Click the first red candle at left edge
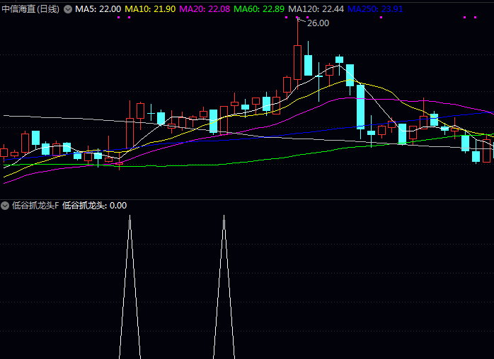The height and width of the screenshot is (359, 494). coord(4,152)
